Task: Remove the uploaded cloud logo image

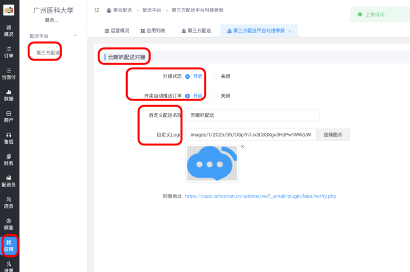Action: tap(242, 146)
